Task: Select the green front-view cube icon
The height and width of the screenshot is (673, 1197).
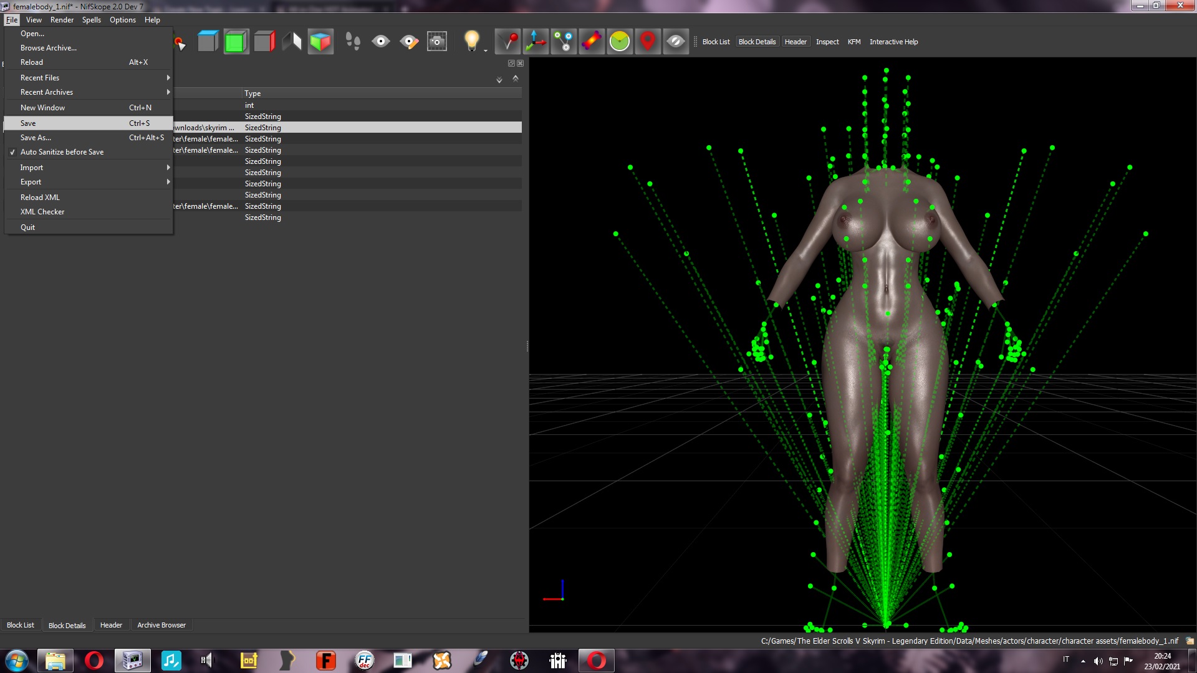Action: point(236,42)
